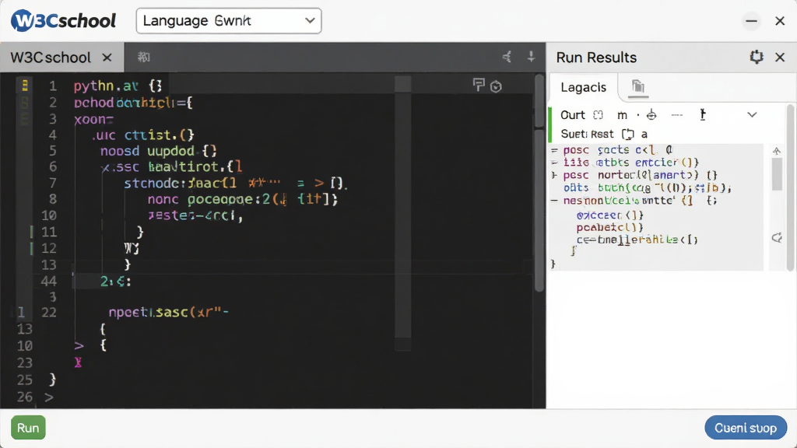Click the hexagon icon at the editor's top right
The height and width of the screenshot is (448, 797).
(x=496, y=87)
